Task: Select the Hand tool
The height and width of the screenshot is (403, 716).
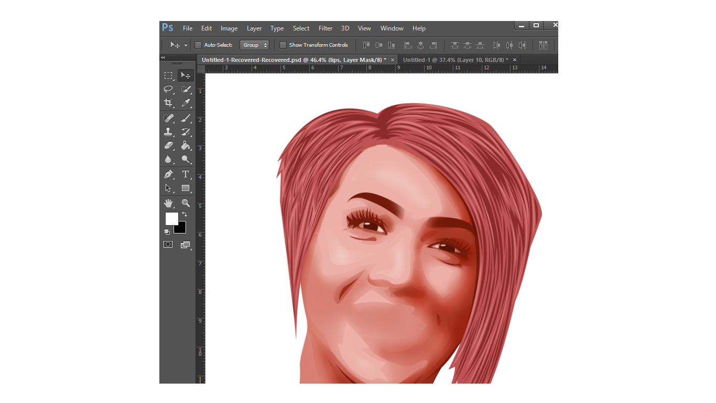Action: [x=168, y=203]
